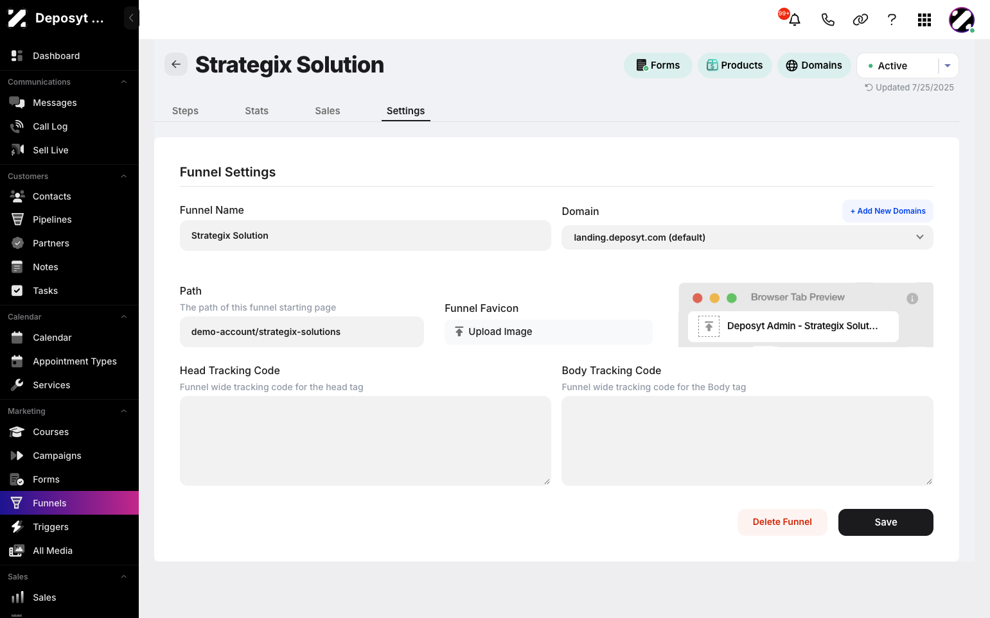
Task: Open Sell Live in the sidebar
Action: pos(69,150)
